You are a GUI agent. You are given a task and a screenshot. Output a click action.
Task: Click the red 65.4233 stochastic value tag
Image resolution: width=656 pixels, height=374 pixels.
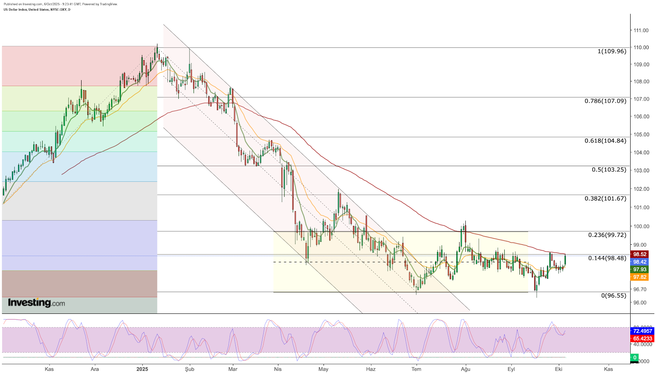pyautogui.click(x=642, y=338)
